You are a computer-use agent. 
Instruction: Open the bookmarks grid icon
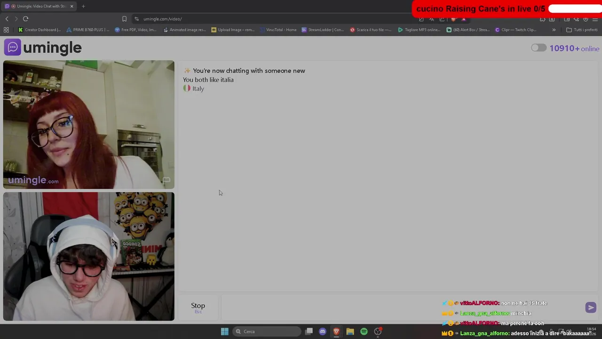coord(6,30)
